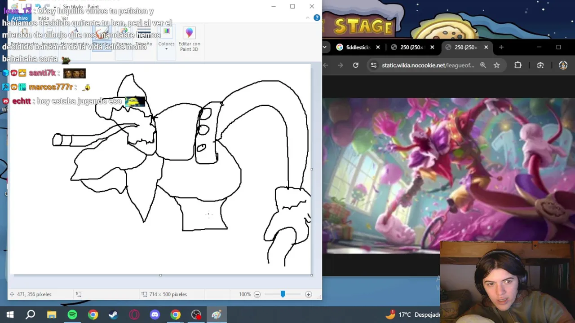Click the selection size icon in status bar

click(x=79, y=294)
